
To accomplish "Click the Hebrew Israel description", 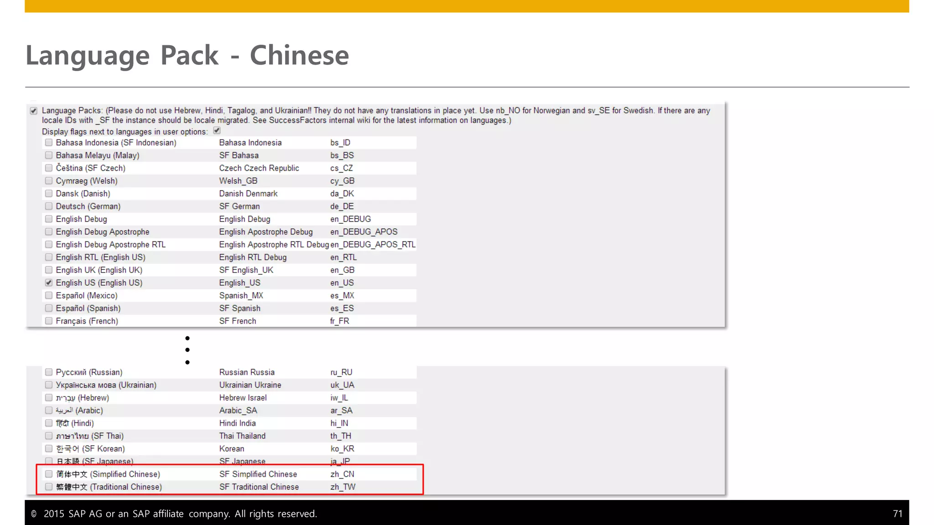I will [x=243, y=398].
